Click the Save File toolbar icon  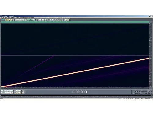point(10,20)
